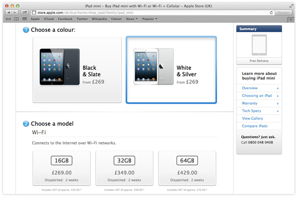Screen dimensions: 298x200
Task: Click the 'Choose a colour:' heading
Action: (53, 30)
